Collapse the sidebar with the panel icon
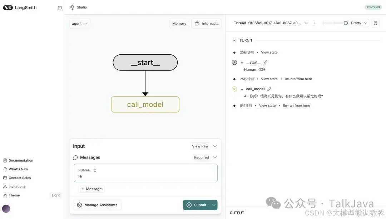 pos(60,8)
